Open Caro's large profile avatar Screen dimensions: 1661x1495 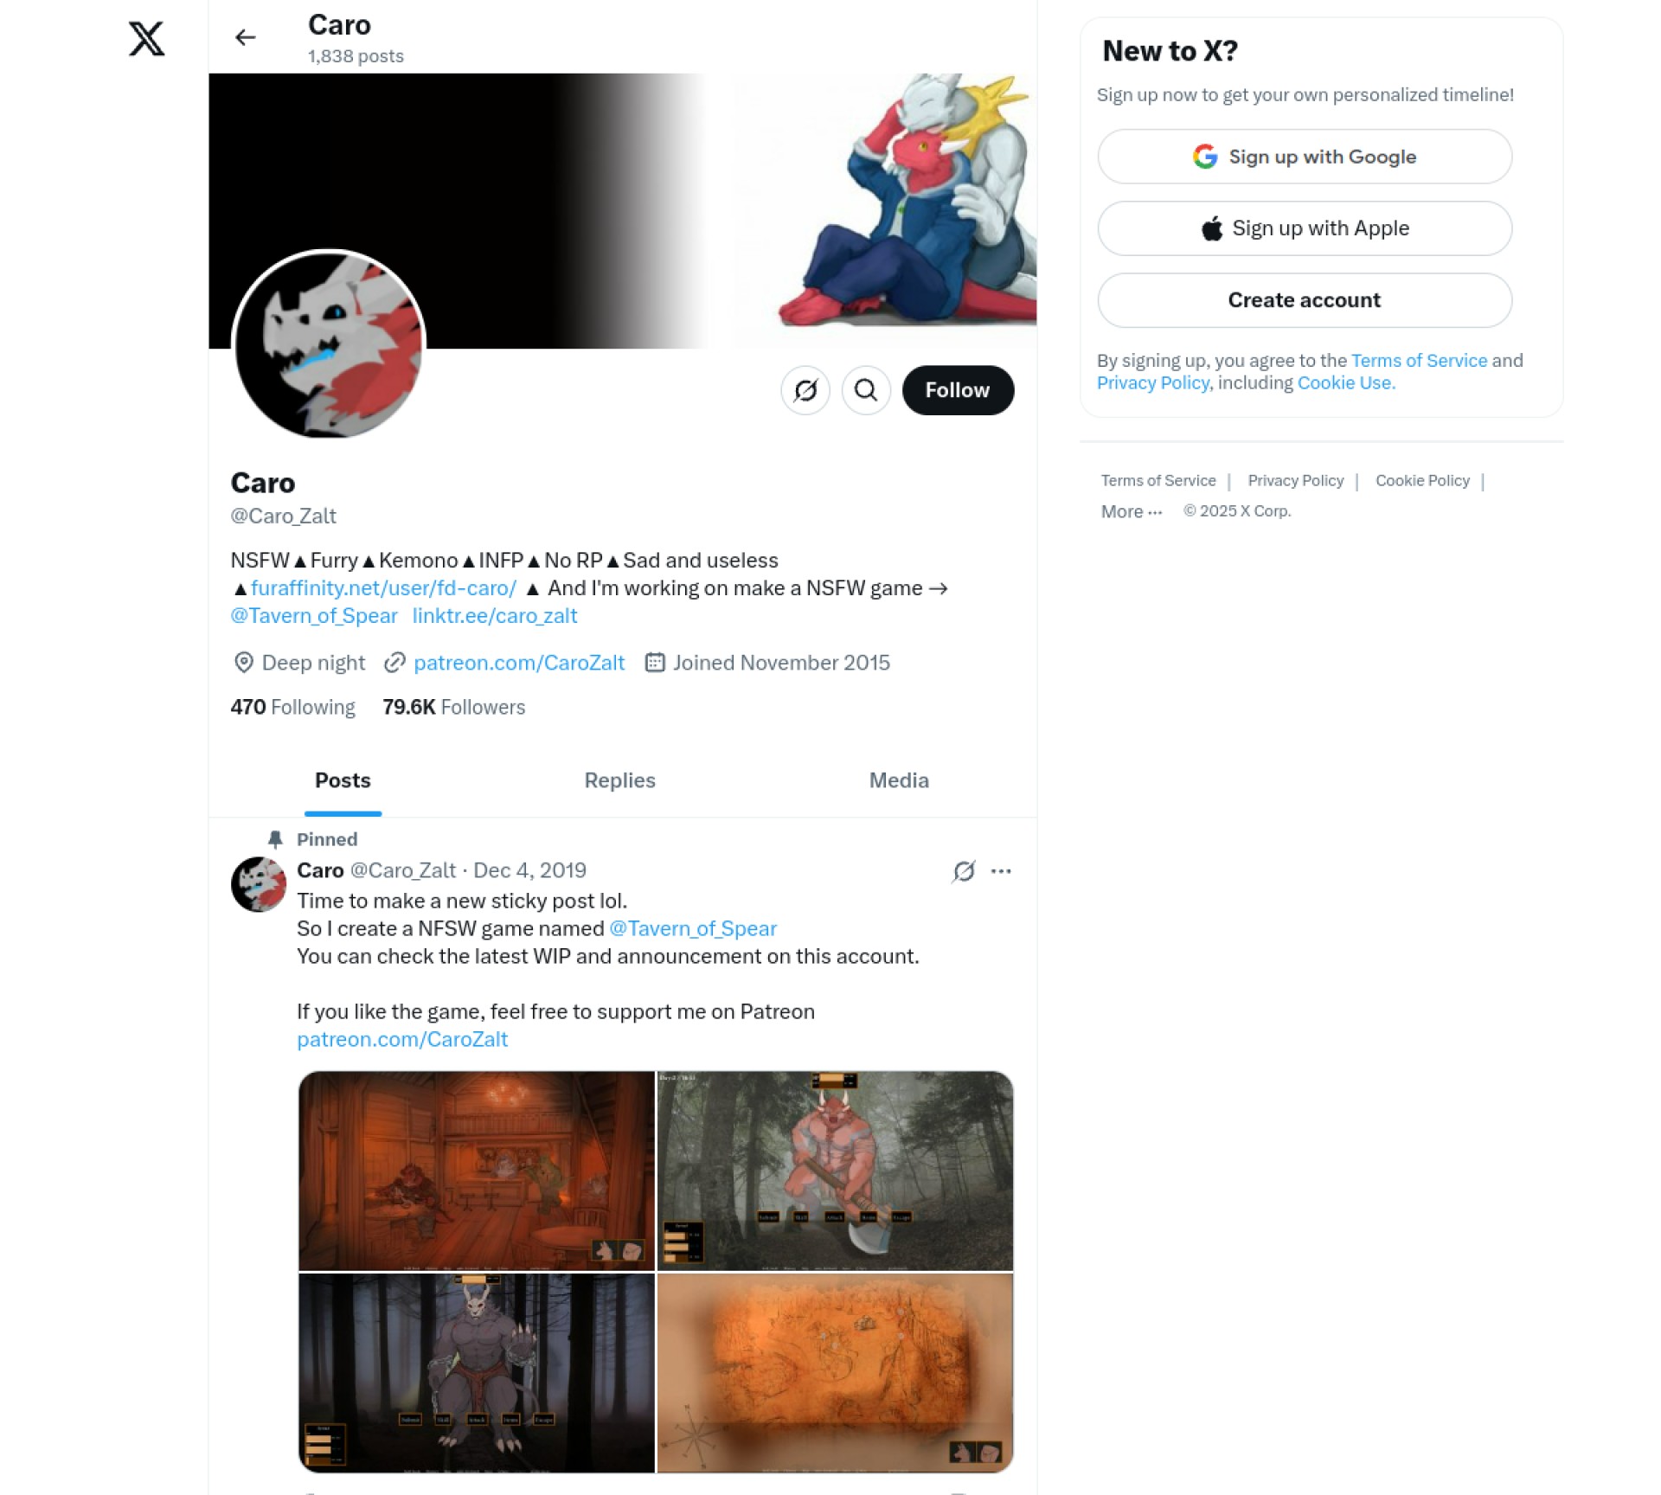click(329, 344)
